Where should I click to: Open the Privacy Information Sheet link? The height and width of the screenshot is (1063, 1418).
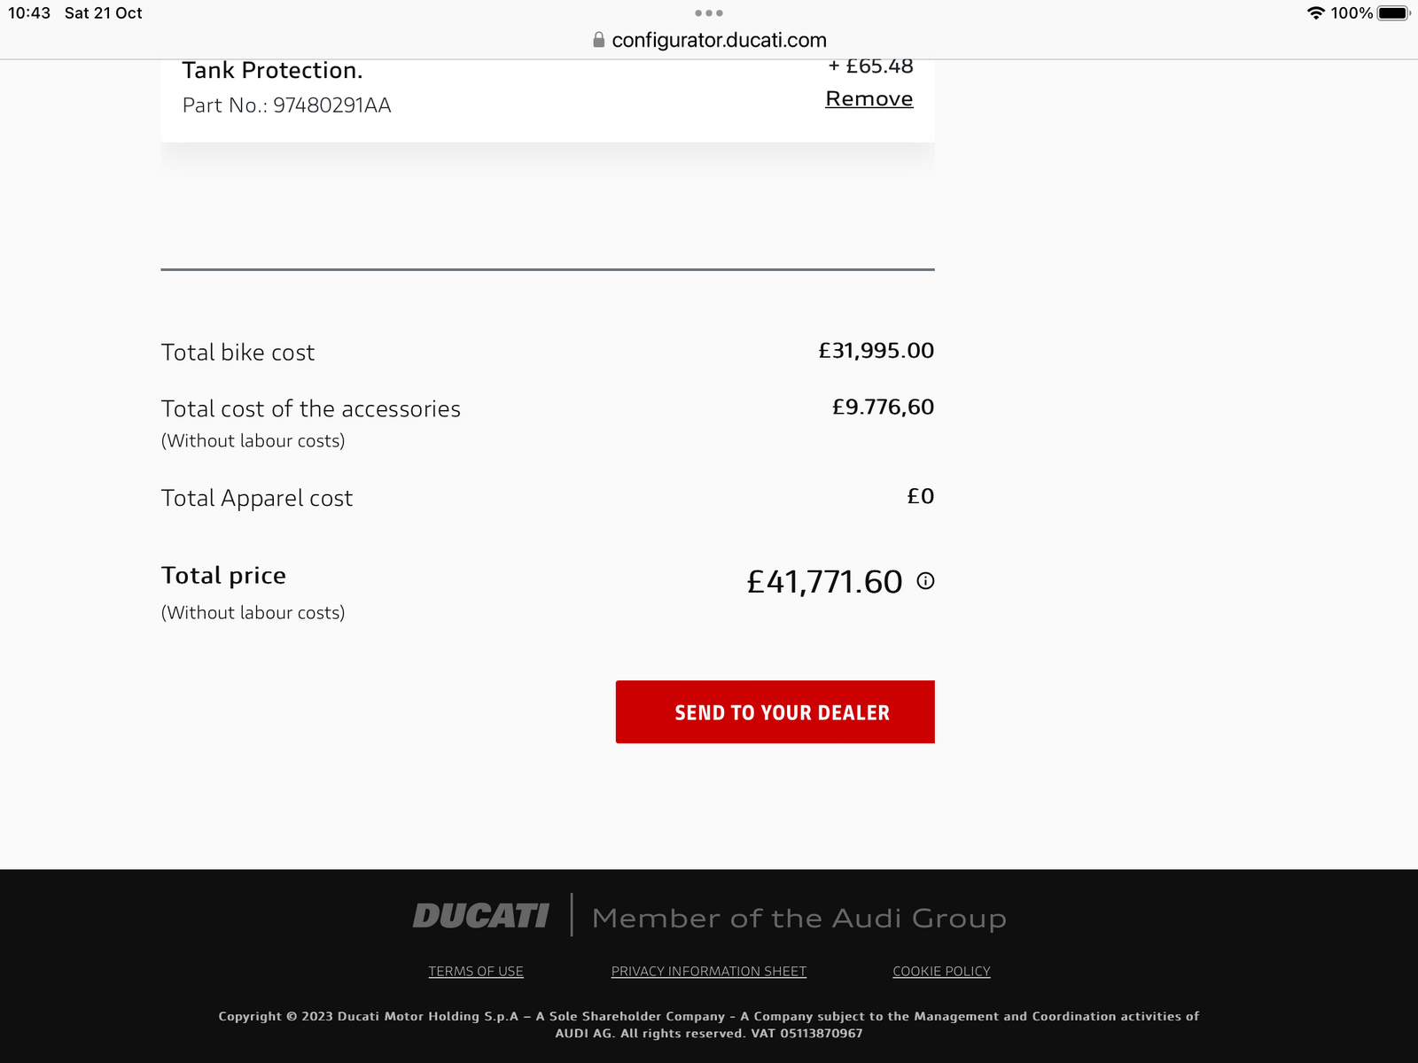click(709, 971)
